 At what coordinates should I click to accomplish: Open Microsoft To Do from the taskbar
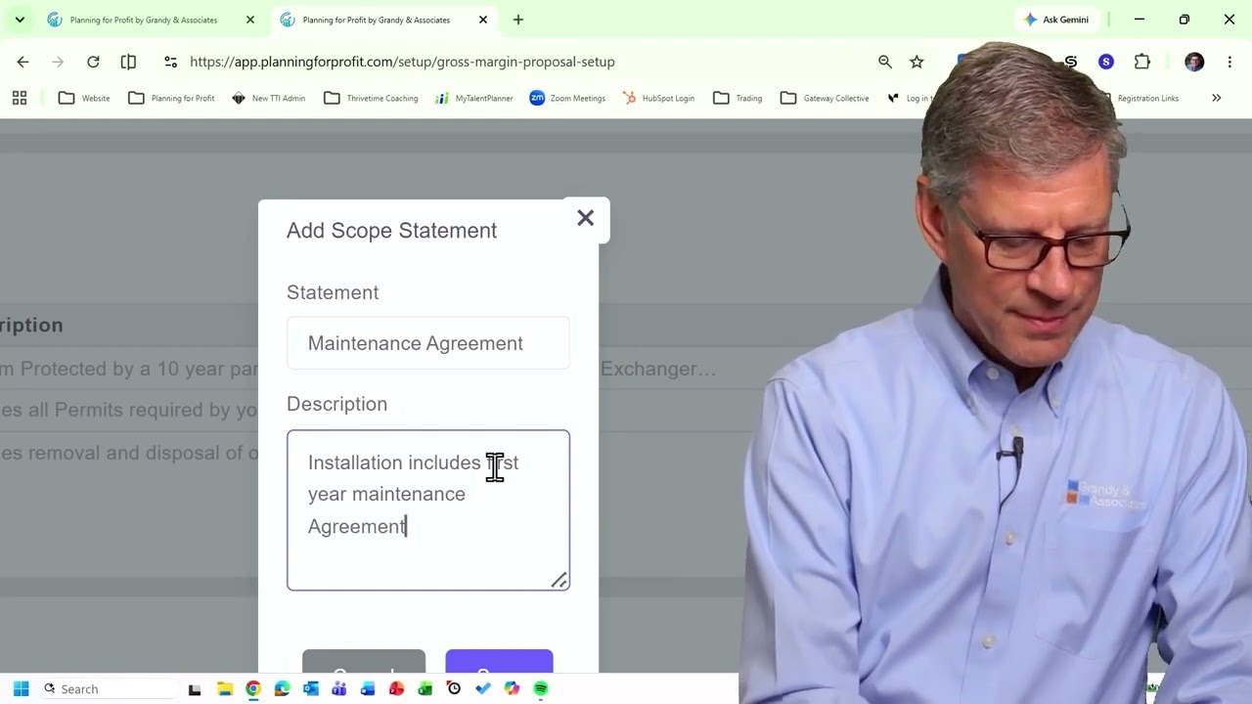(x=483, y=689)
